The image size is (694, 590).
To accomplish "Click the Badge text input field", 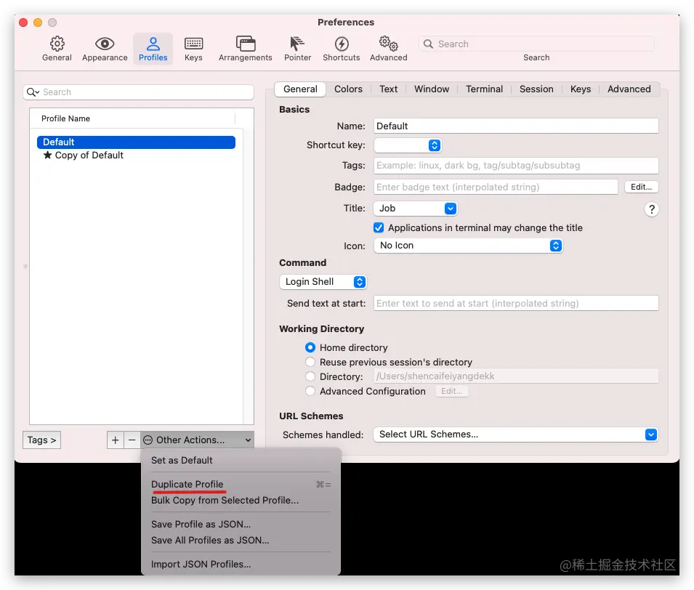I will pos(496,187).
